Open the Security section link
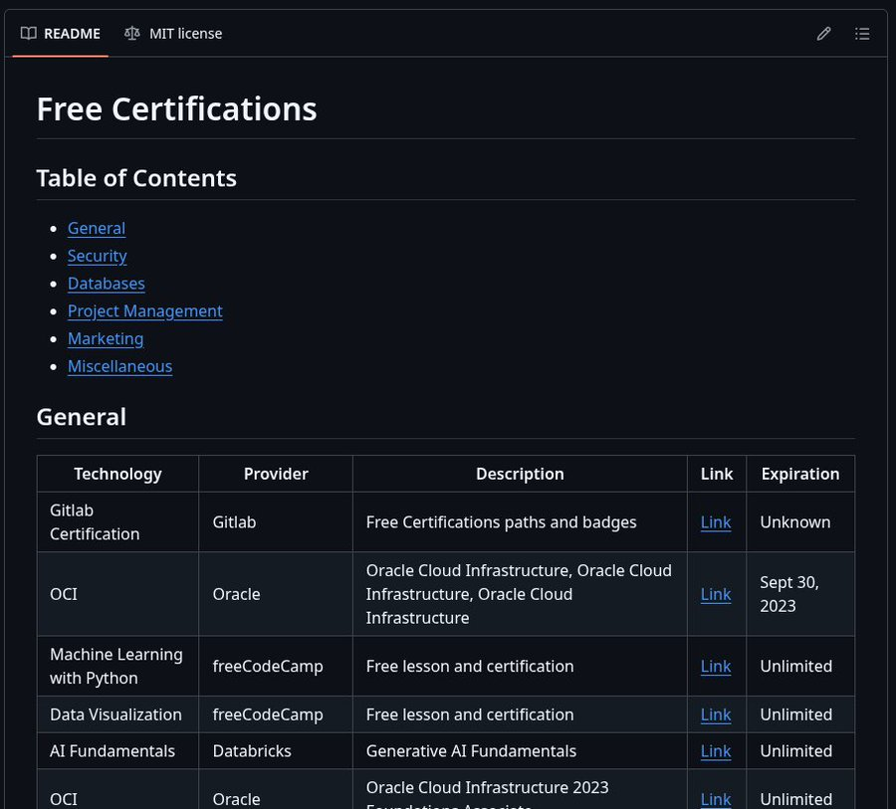The width and height of the screenshot is (896, 809). coord(97,256)
